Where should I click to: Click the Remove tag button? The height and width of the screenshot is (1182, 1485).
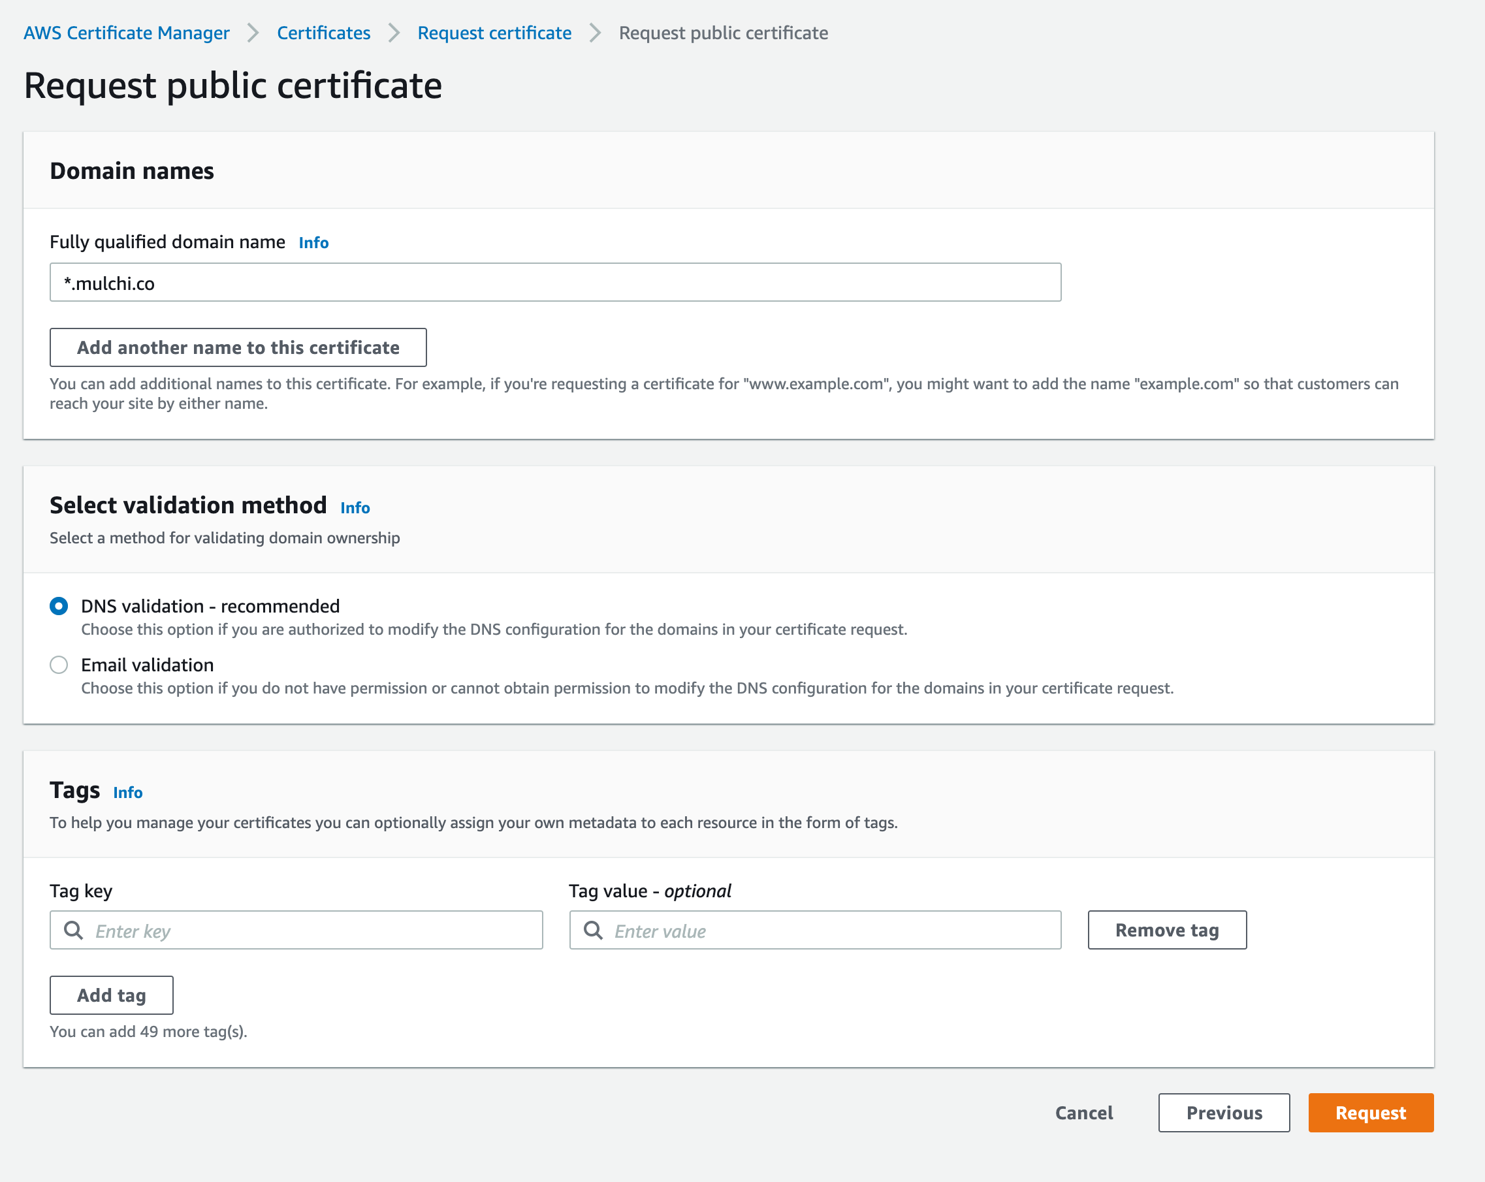tap(1168, 930)
